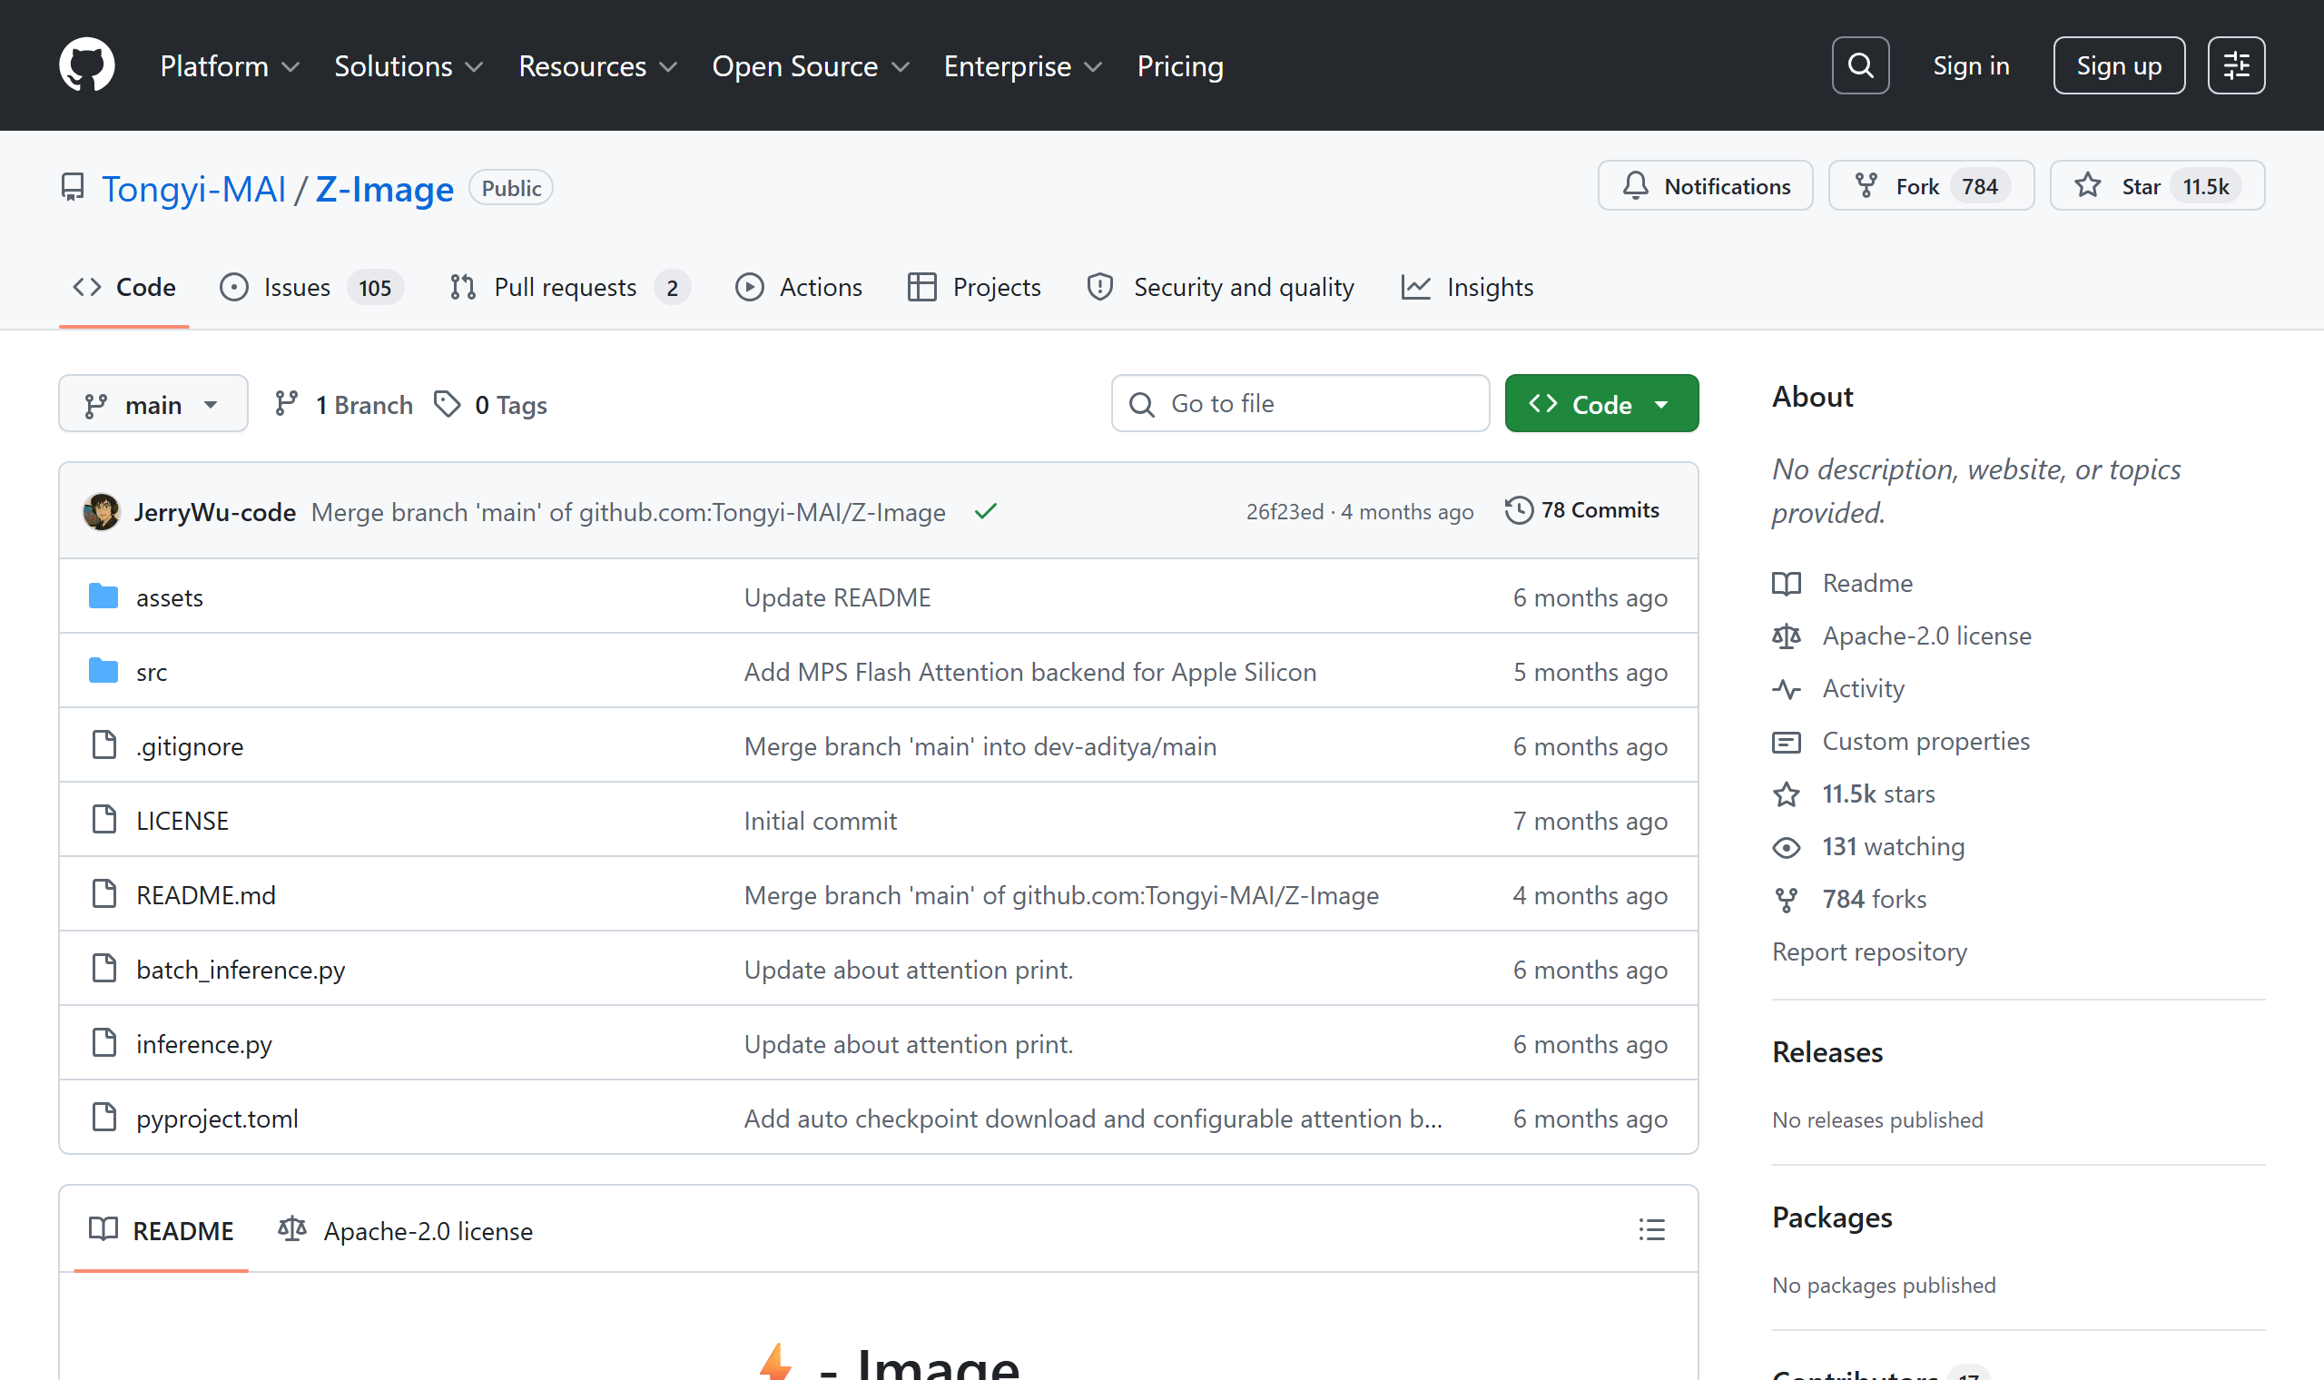
Task: Open the 78 Commits history link
Action: point(1582,510)
